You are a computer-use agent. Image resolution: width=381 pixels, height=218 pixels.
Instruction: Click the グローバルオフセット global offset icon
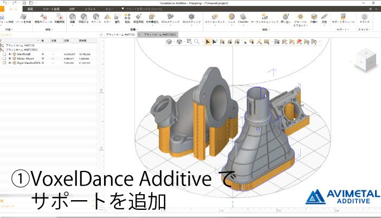(x=300, y=16)
